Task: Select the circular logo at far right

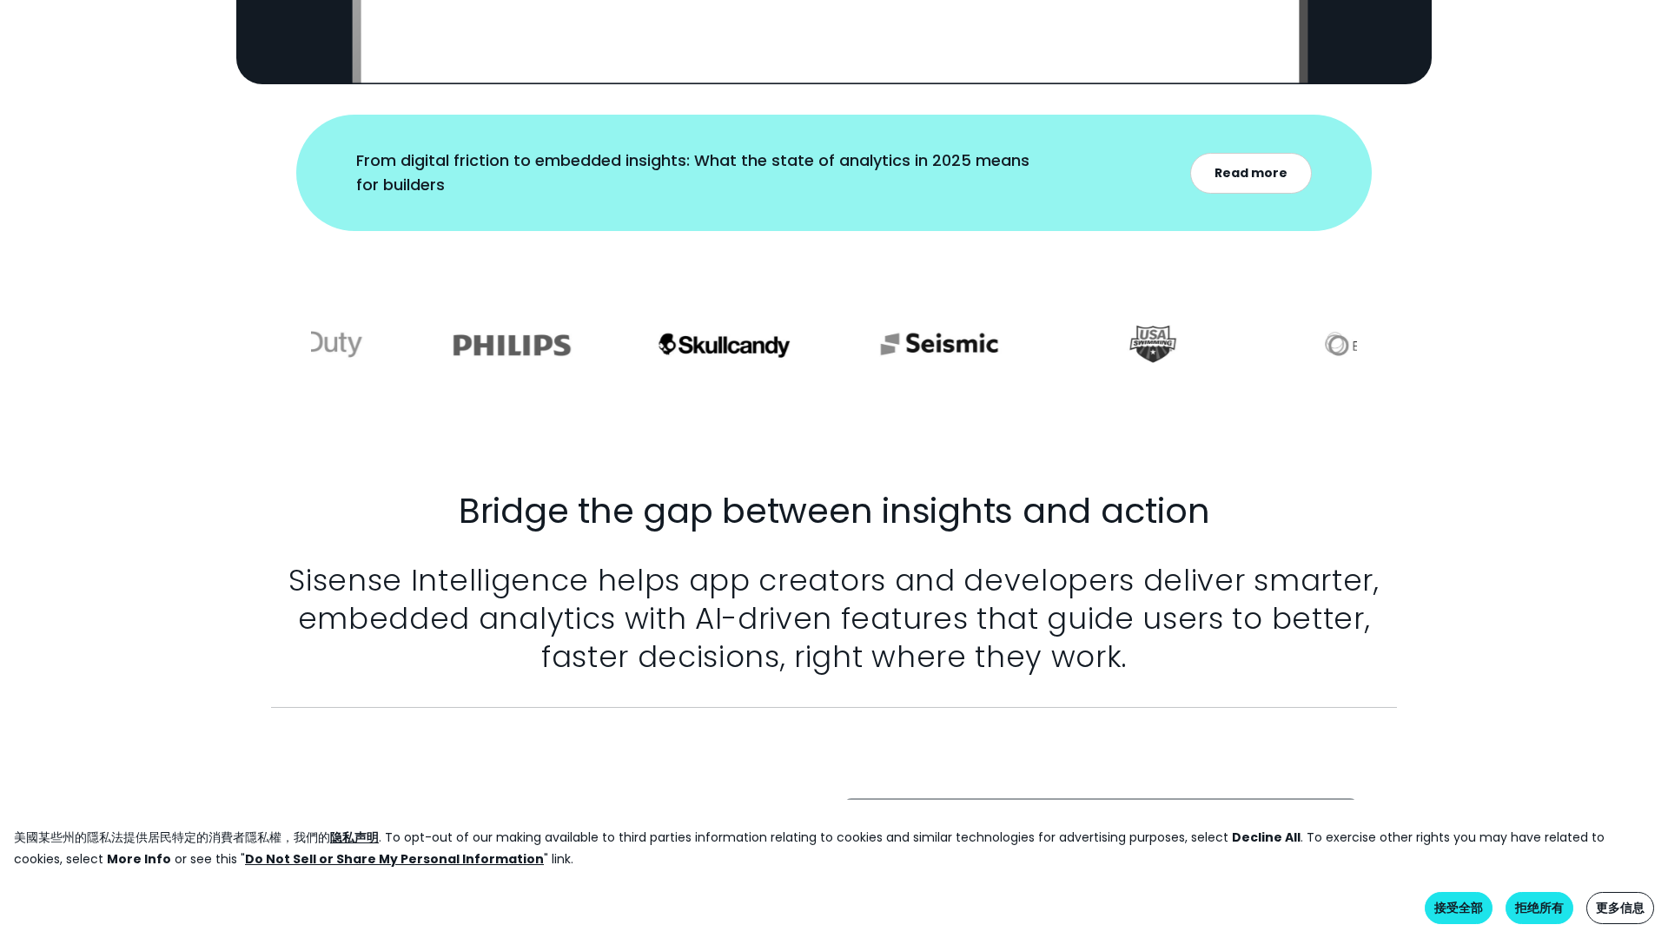Action: point(1338,345)
